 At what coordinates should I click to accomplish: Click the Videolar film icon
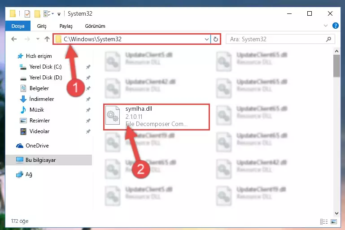(x=23, y=131)
